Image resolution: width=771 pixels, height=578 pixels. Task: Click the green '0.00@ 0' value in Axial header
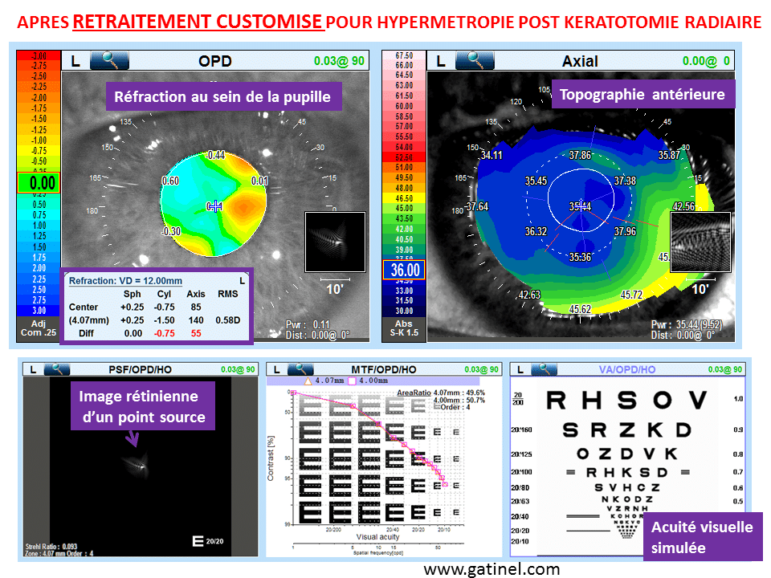pos(706,61)
